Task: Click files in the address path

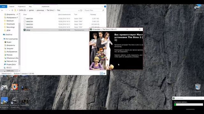Action: point(59,10)
